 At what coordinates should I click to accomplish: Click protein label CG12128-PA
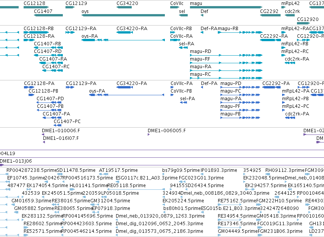click(39, 83)
